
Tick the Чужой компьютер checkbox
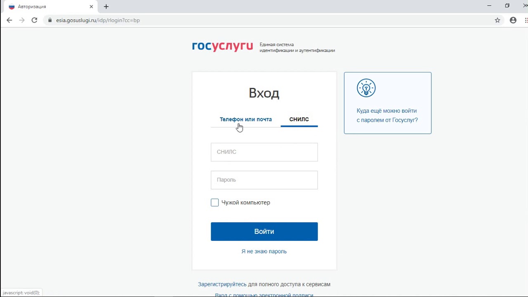(214, 203)
